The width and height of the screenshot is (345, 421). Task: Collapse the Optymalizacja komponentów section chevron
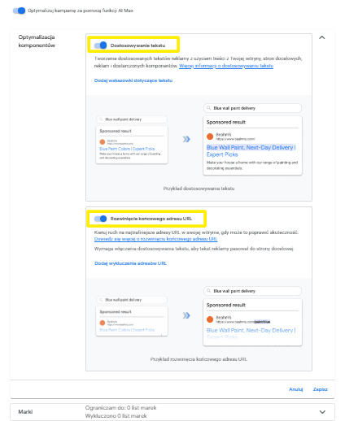(x=322, y=37)
